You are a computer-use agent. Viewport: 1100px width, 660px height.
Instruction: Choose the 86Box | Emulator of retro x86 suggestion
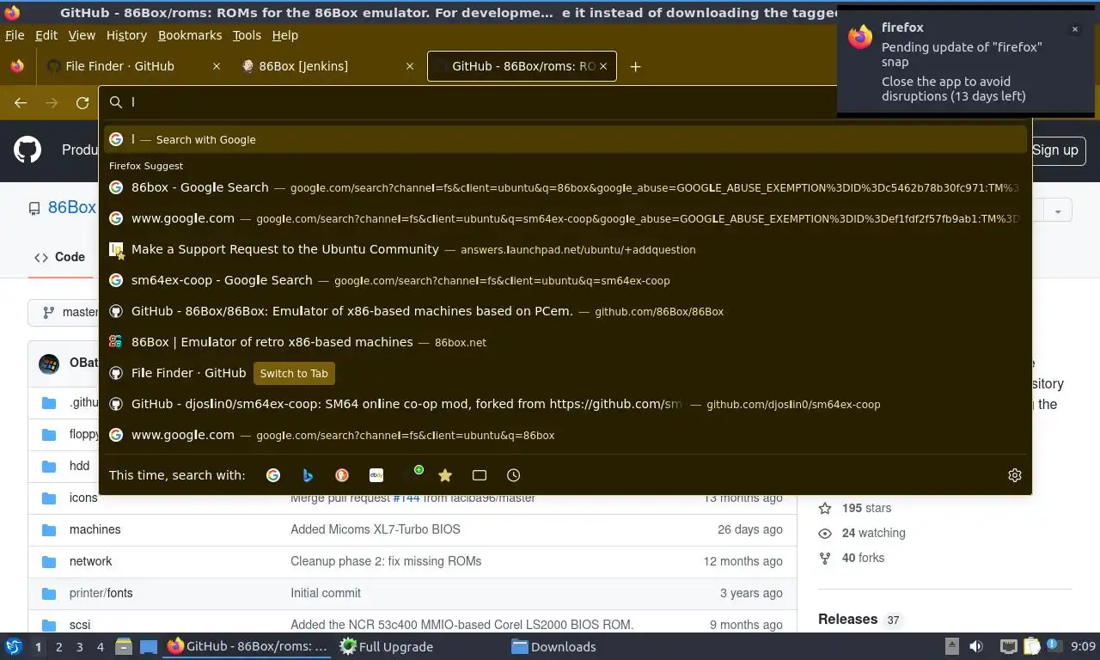pyautogui.click(x=565, y=342)
